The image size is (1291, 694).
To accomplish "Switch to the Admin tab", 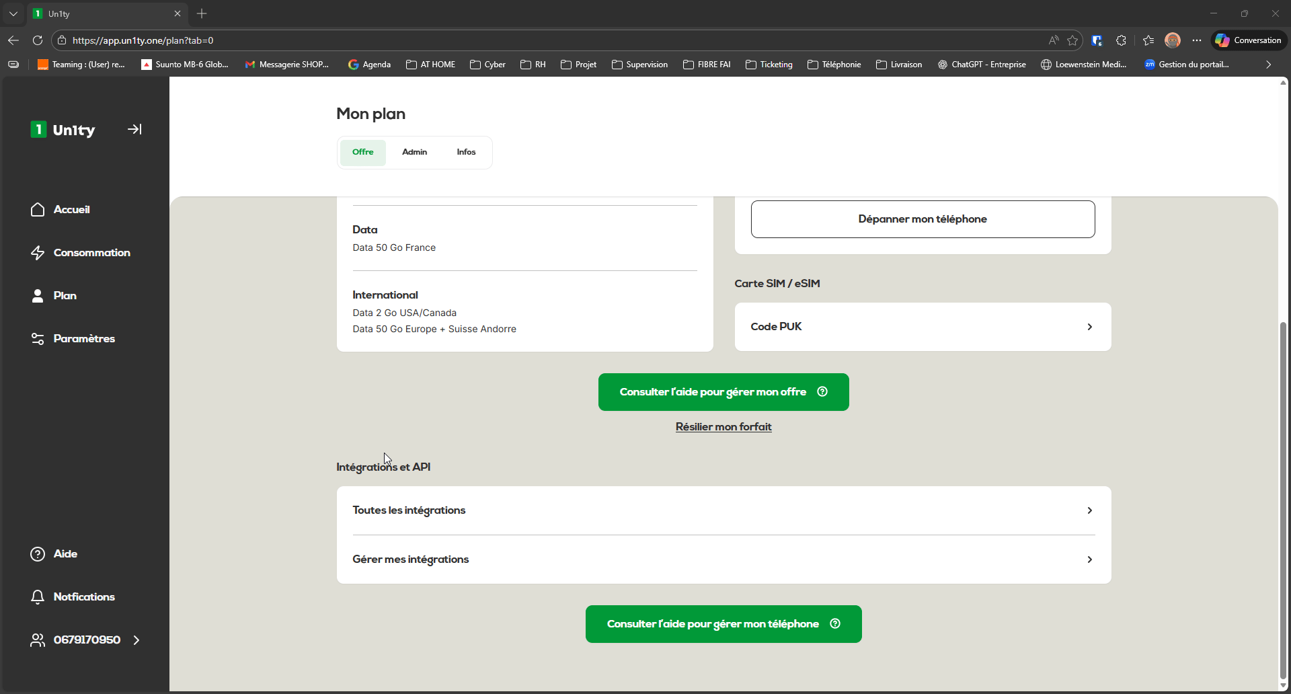I will pos(414,152).
